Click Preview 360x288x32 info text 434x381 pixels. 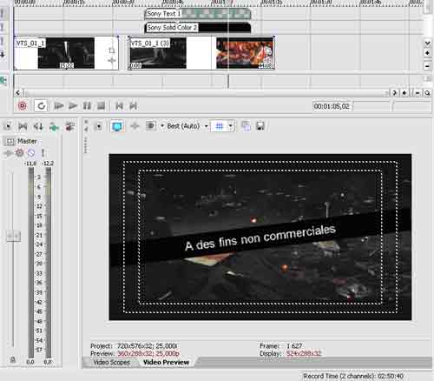coord(135,353)
